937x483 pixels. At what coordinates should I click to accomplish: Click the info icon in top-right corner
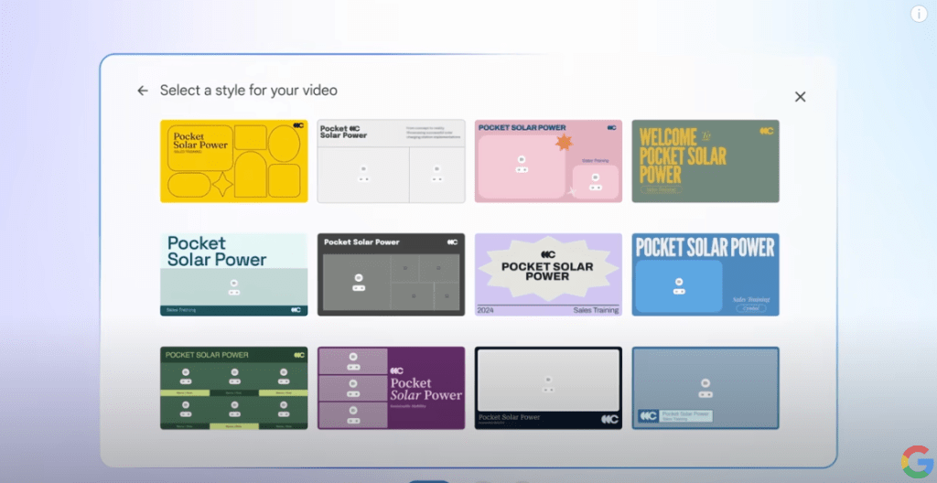(919, 13)
